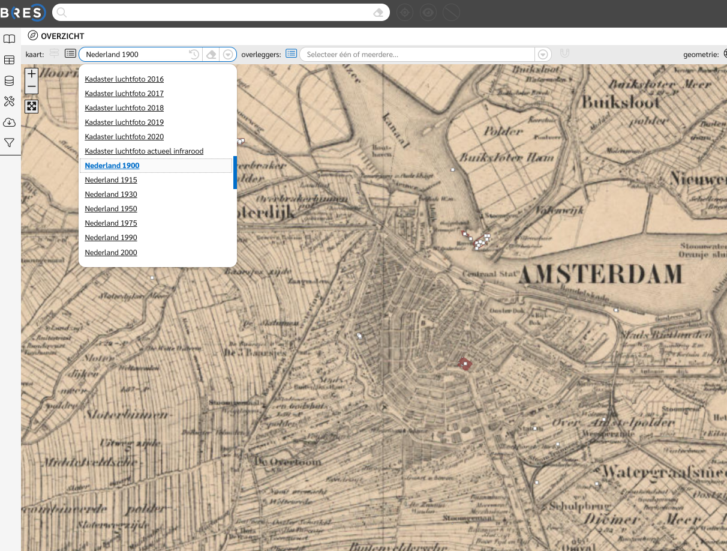Open the table icon in left sidebar
The width and height of the screenshot is (727, 551).
coord(9,60)
